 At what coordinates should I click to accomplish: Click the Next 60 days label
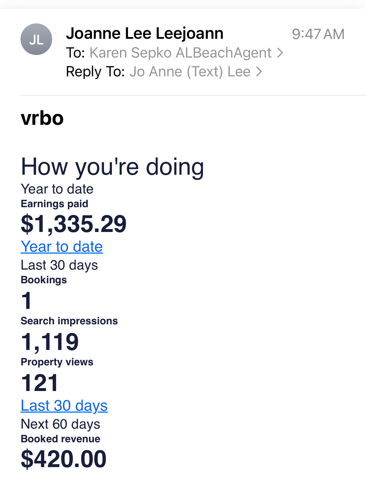[x=60, y=424]
